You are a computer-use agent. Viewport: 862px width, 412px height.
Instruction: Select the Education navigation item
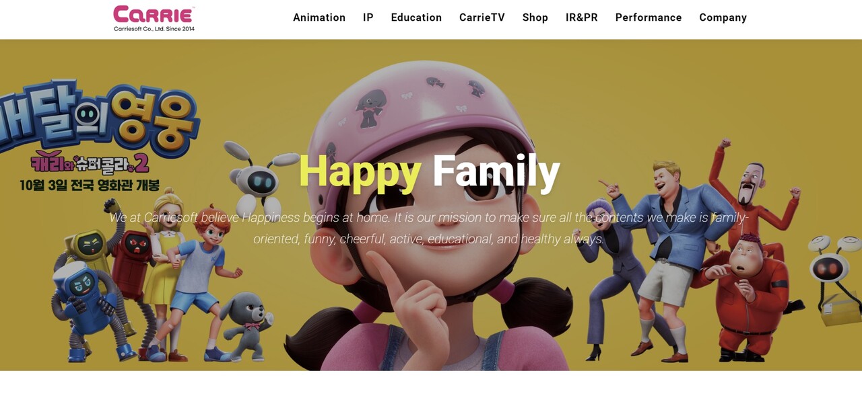click(x=416, y=17)
